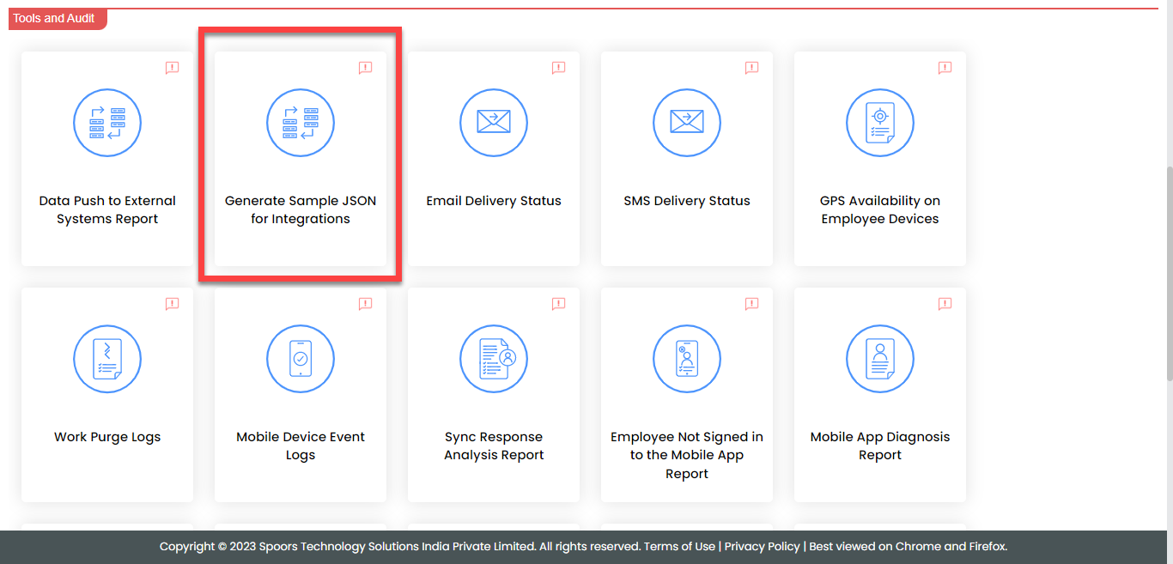Click the SMS Delivery Status label
The height and width of the screenshot is (564, 1173).
tap(687, 201)
